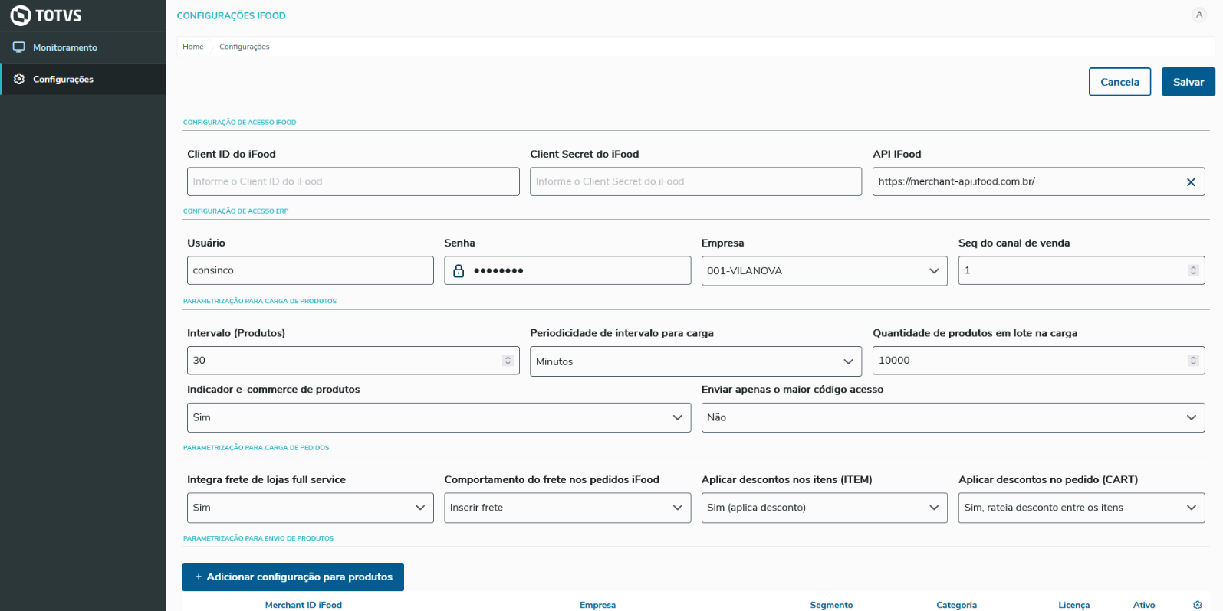Click the Usuário field containing consinco
This screenshot has height=611, width=1223.
tap(311, 270)
